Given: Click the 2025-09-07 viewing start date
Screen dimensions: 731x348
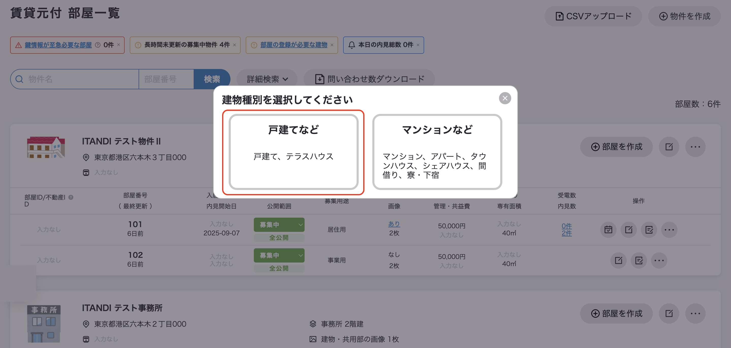Looking at the screenshot, I should click(221, 233).
